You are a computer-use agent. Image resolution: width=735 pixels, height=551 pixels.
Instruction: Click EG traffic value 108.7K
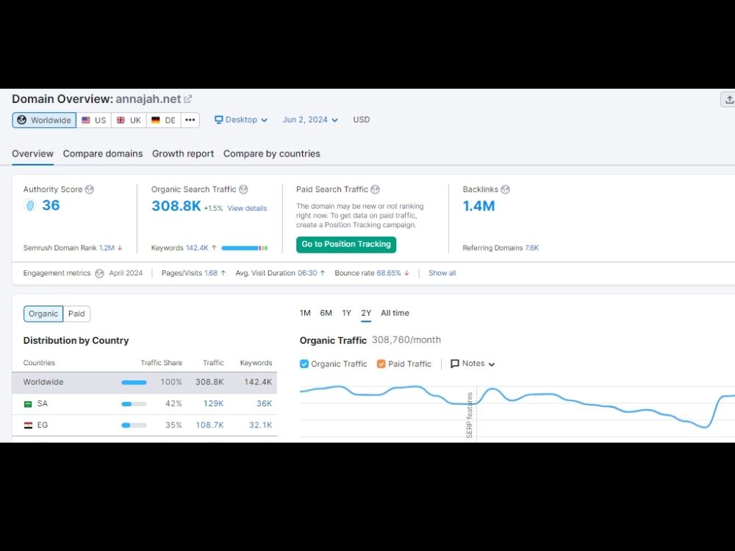(209, 425)
